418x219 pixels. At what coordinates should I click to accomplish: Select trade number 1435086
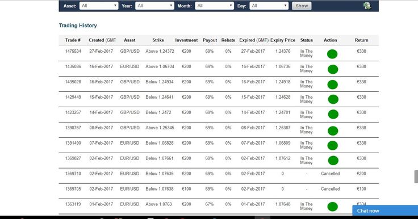point(73,66)
